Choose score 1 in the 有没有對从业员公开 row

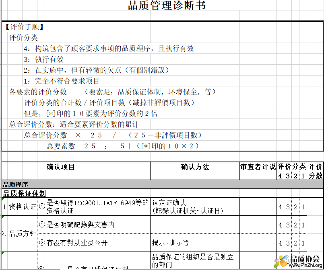[x=303, y=243]
